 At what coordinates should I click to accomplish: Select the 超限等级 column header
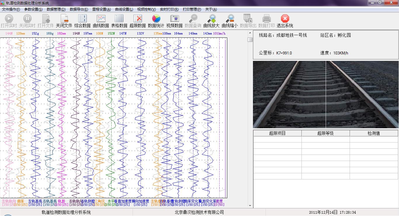click(x=326, y=133)
